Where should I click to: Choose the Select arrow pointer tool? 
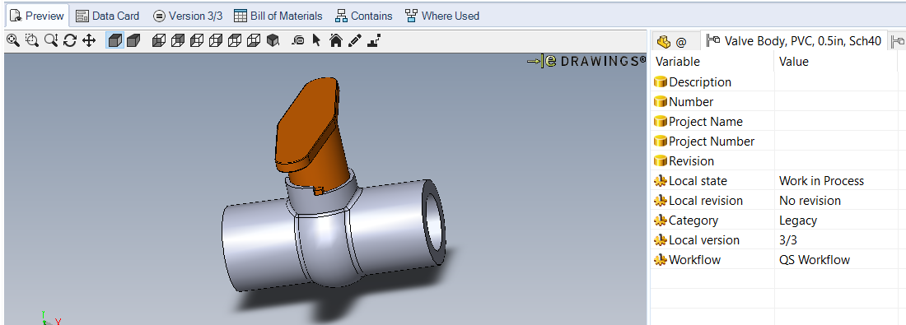point(316,40)
